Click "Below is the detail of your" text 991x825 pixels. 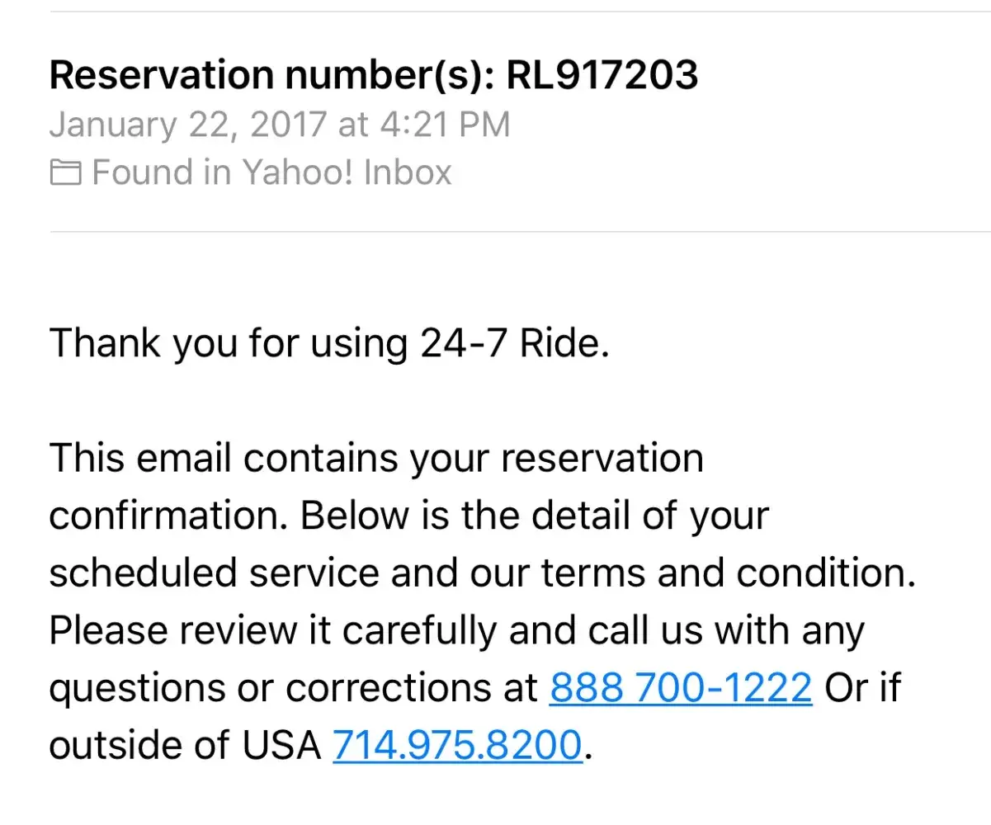tap(534, 516)
